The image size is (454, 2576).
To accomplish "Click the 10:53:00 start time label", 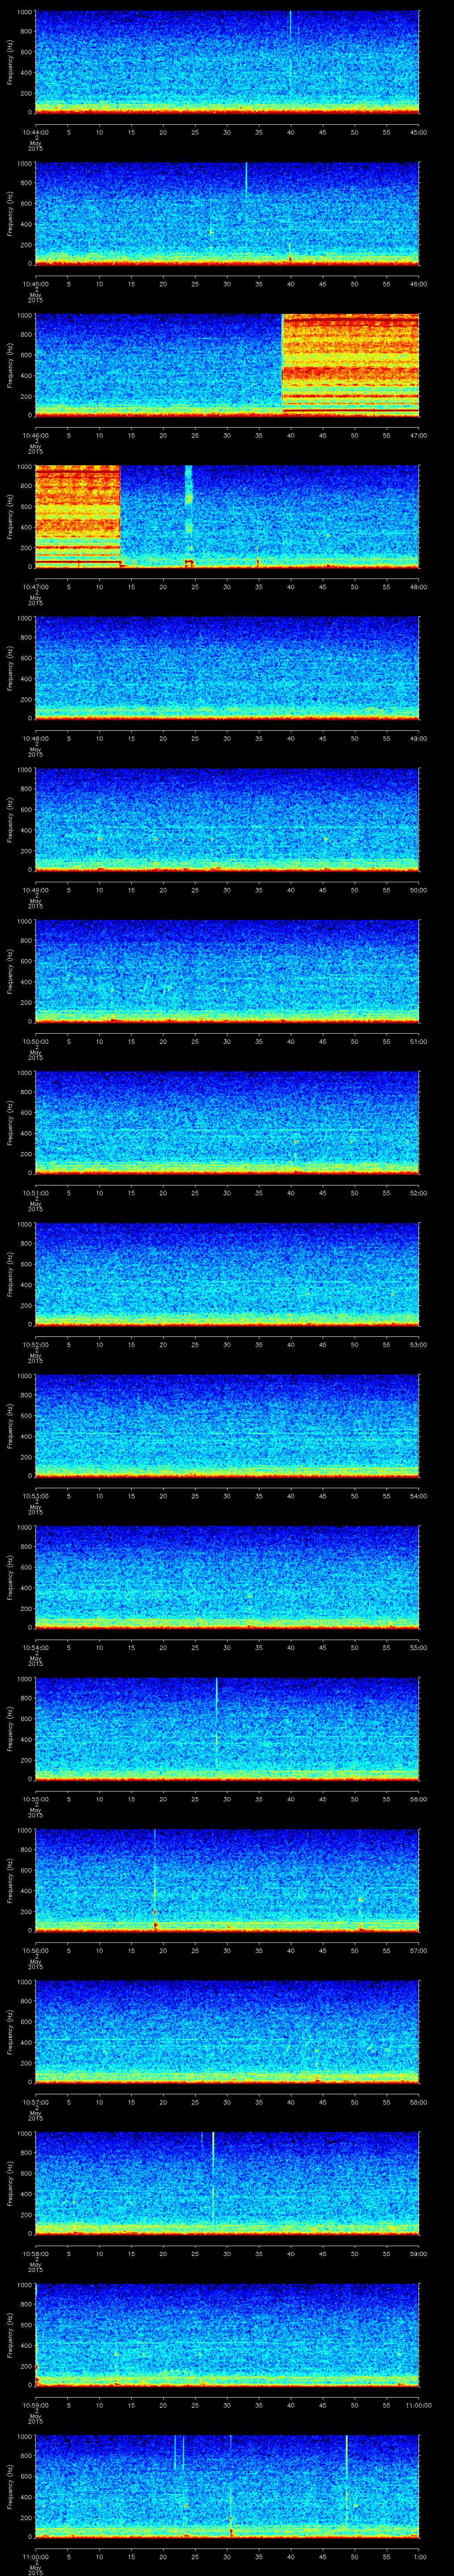I will coord(35,1496).
